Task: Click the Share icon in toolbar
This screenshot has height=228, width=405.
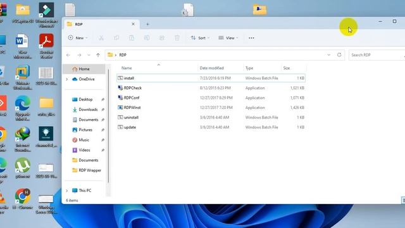Action: [162, 38]
